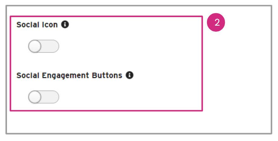Select the pink step marker labeled 2
Image resolution: width=278 pixels, height=141 pixels.
pos(216,23)
